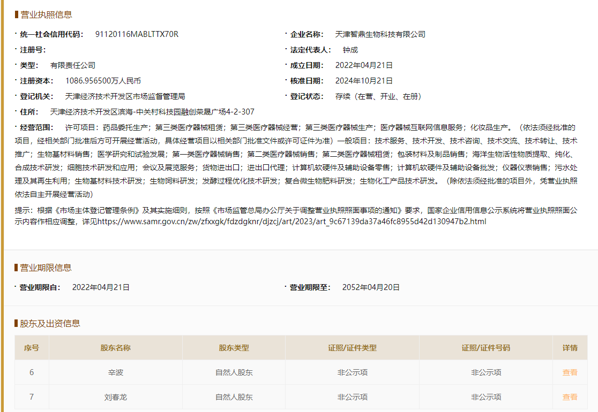
Task: Select credit code 91120116MABLTTX70R
Action: coord(137,34)
